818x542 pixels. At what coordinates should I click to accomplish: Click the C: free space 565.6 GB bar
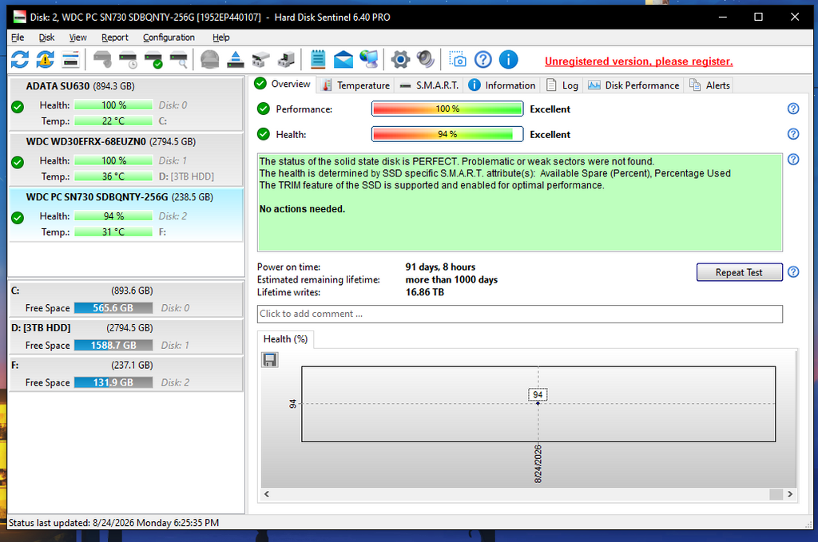(x=113, y=308)
